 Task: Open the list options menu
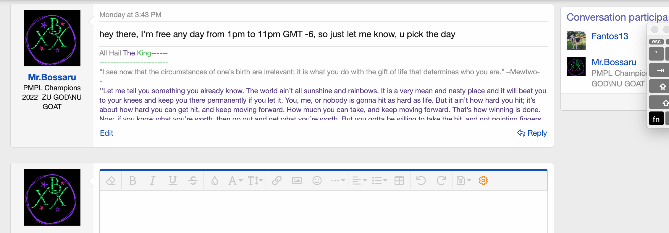pos(379,181)
